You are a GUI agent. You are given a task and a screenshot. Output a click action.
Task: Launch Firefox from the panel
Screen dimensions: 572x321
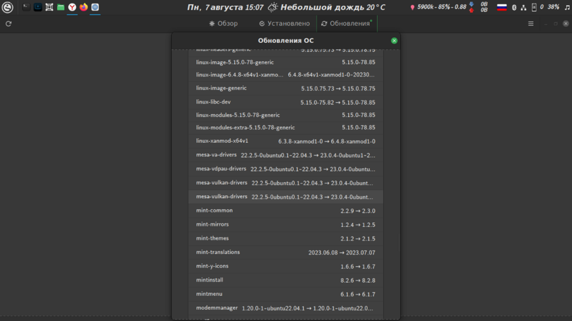[84, 7]
